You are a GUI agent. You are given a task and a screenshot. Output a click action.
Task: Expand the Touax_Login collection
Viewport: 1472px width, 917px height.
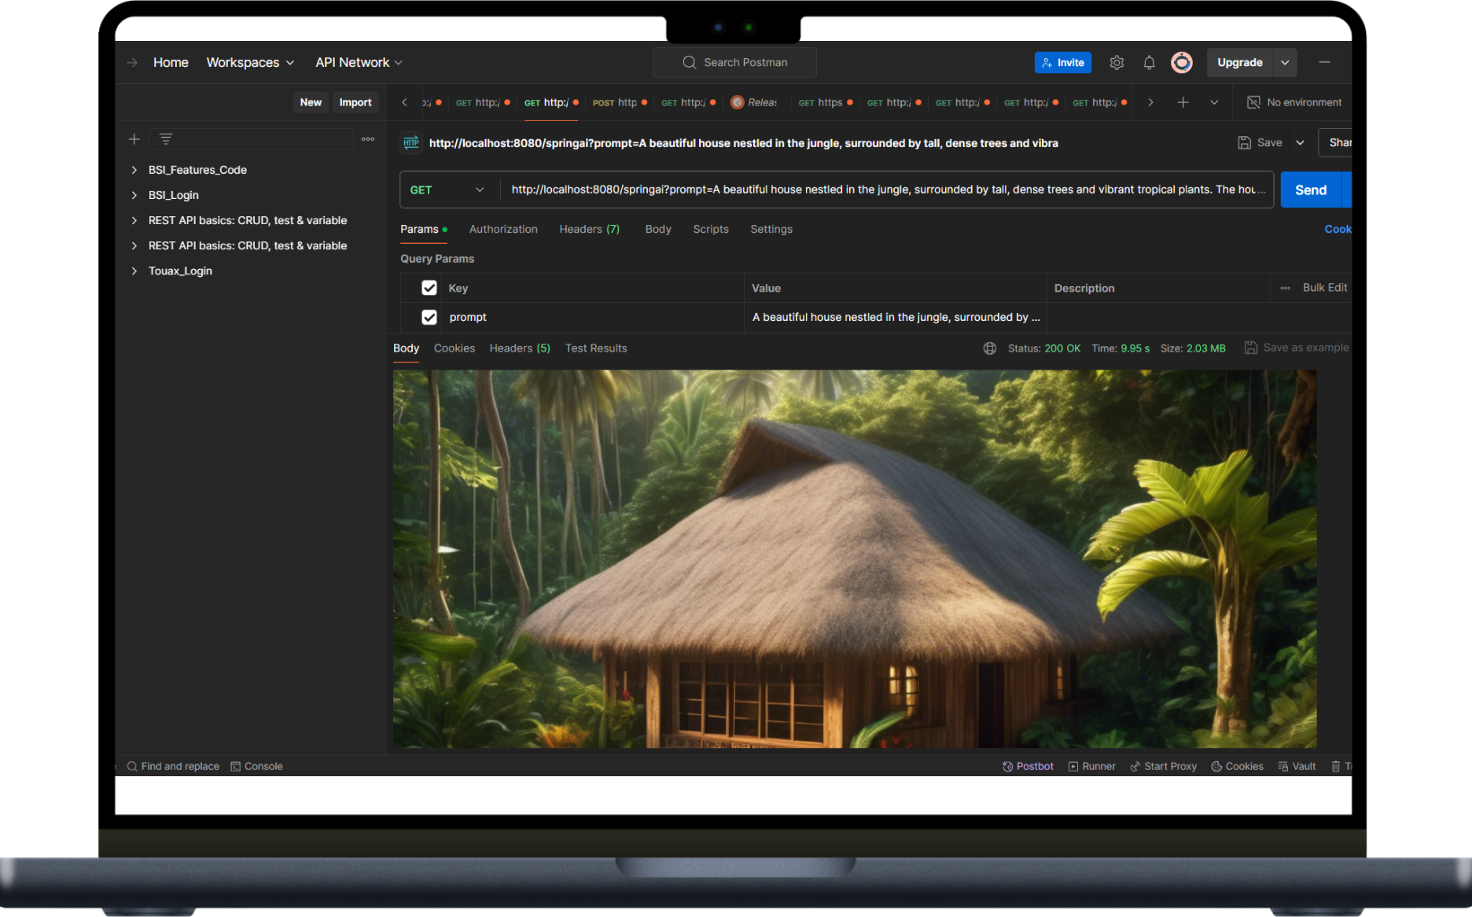[134, 271]
